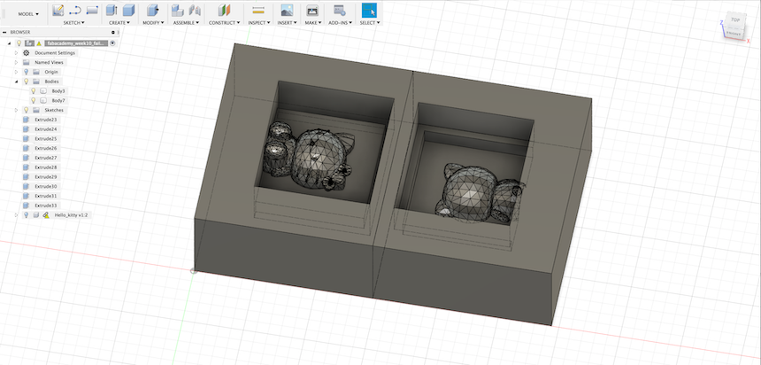Select Extrude31 in the browser

click(46, 196)
